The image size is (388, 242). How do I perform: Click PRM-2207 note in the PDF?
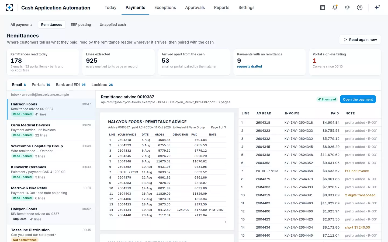pos(216,210)
